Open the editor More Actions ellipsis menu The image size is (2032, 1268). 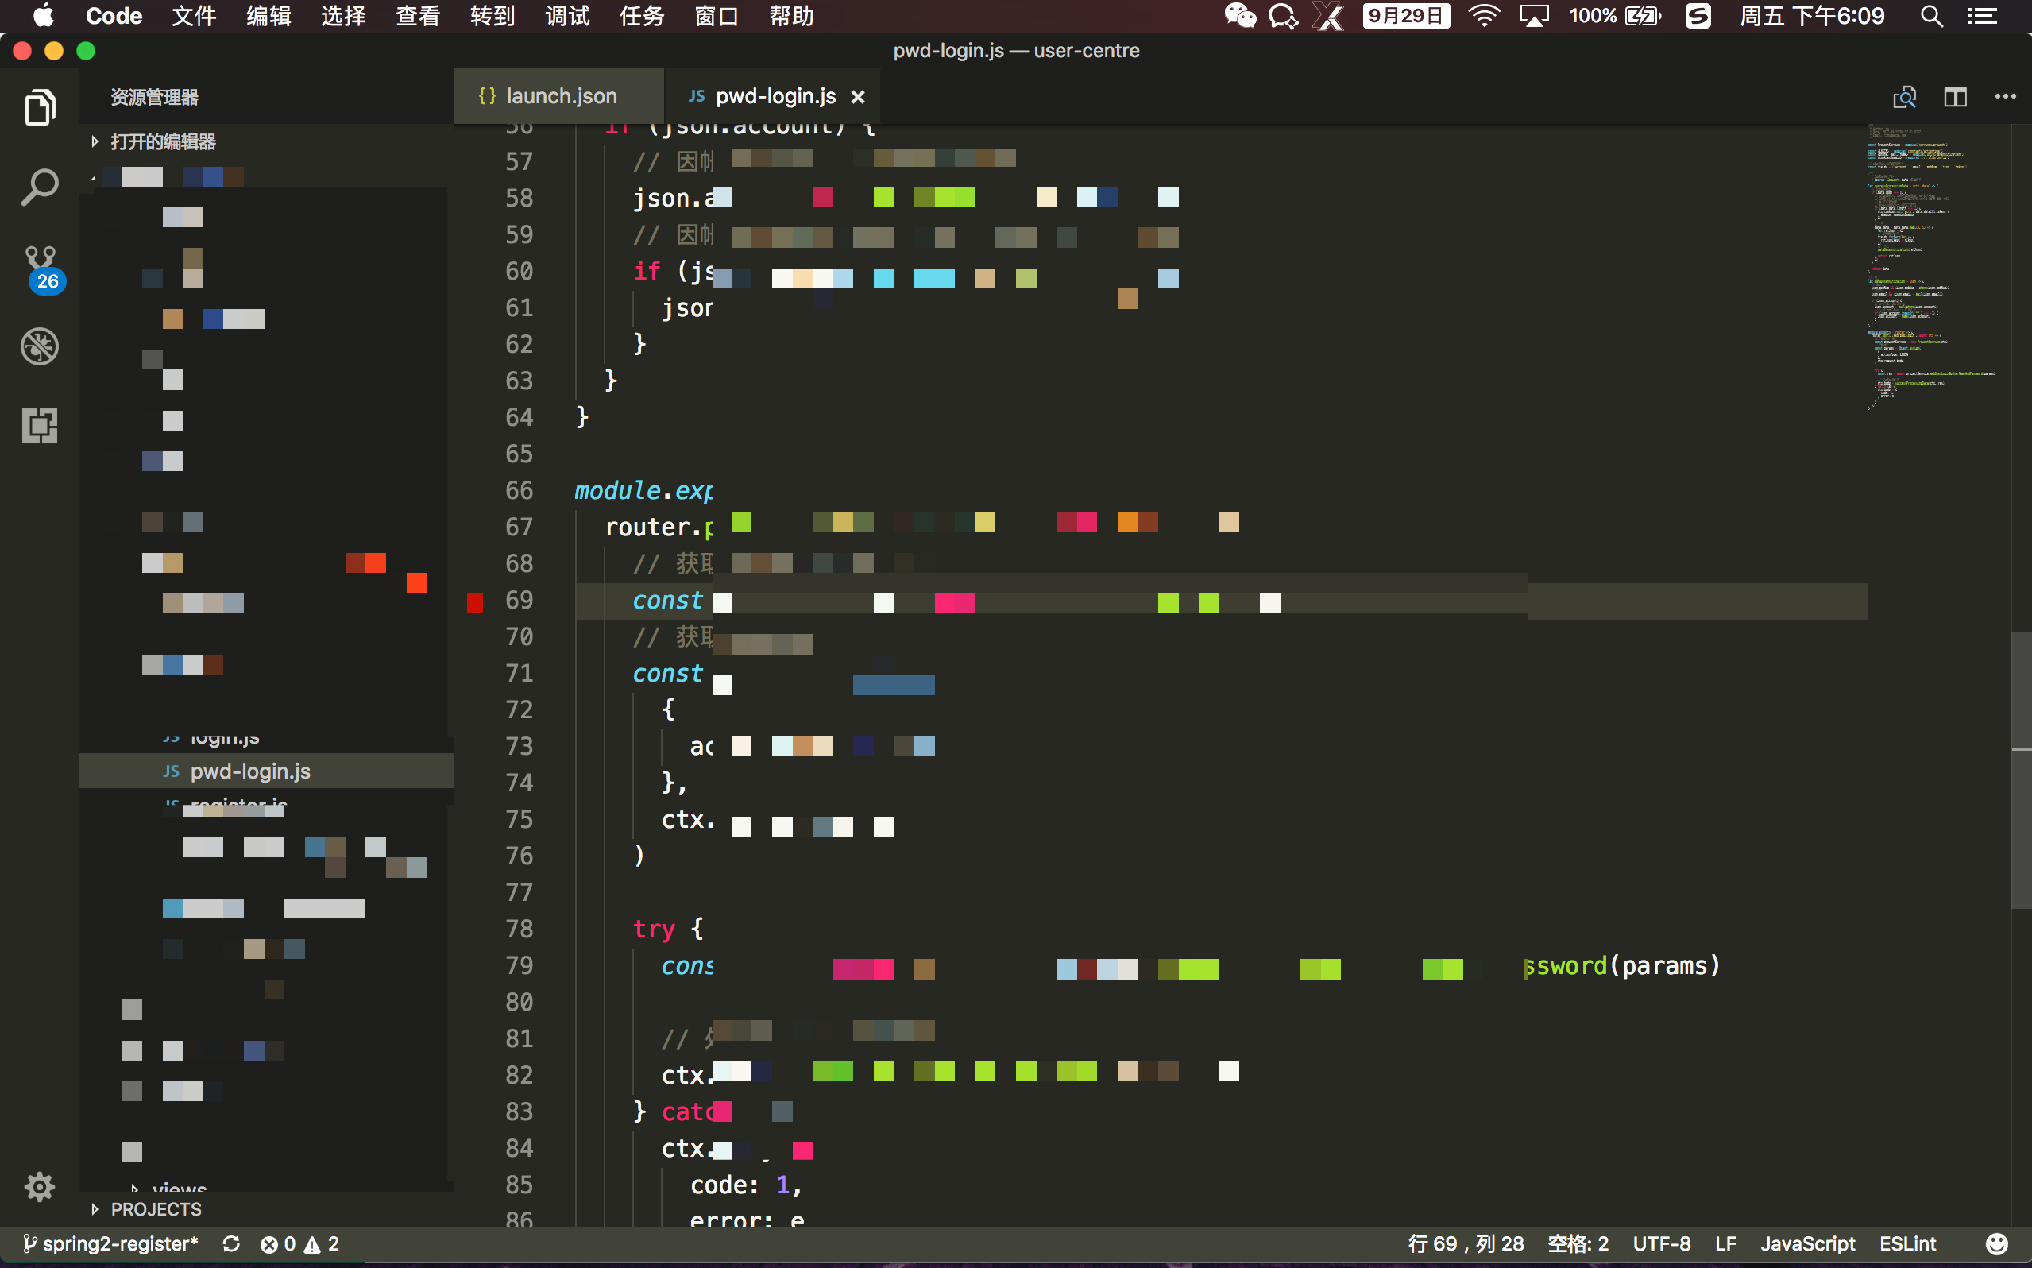2005,96
